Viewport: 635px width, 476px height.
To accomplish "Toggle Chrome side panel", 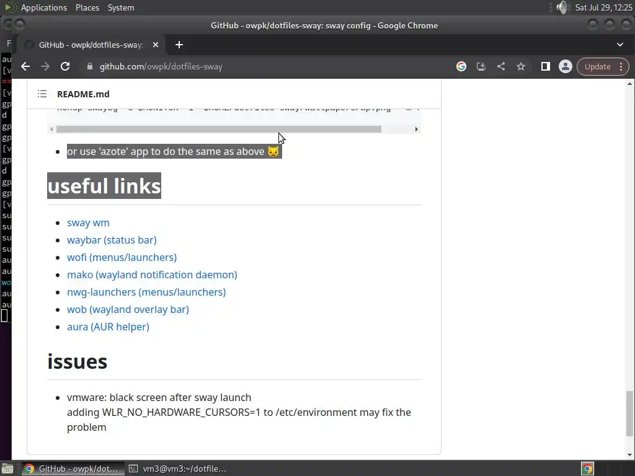I will coord(546,67).
